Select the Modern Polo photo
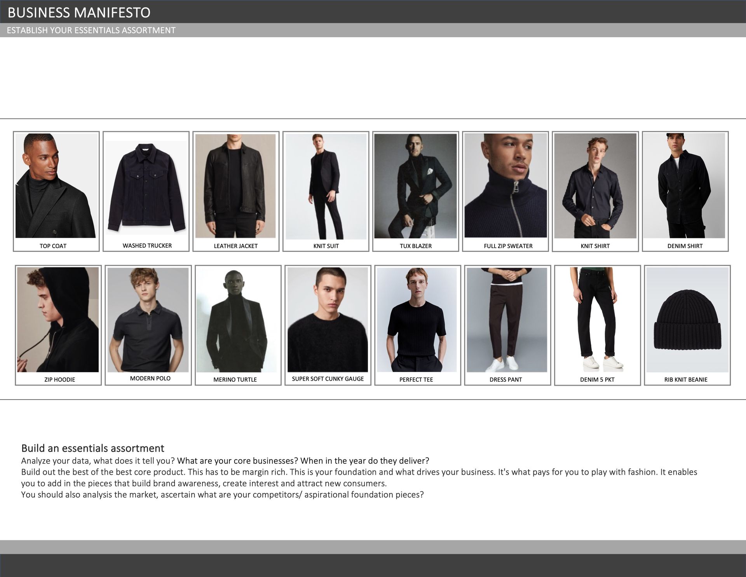Image resolution: width=746 pixels, height=577 pixels. pyautogui.click(x=148, y=320)
